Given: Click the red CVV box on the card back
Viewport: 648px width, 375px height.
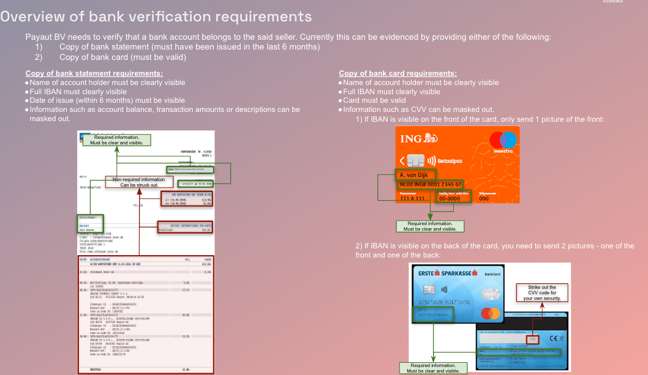Looking at the screenshot, I should (533, 338).
